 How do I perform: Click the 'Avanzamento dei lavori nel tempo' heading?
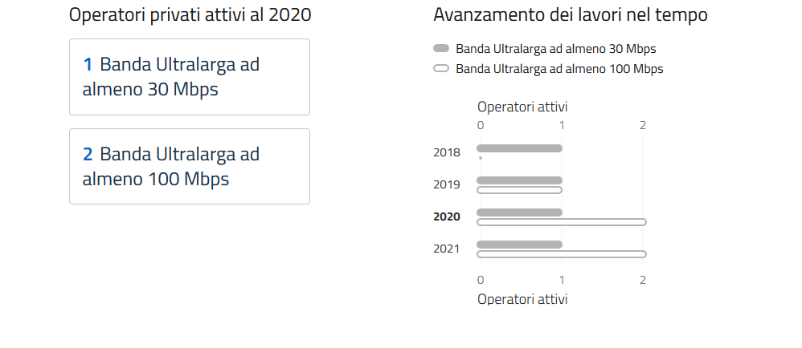[x=570, y=14]
